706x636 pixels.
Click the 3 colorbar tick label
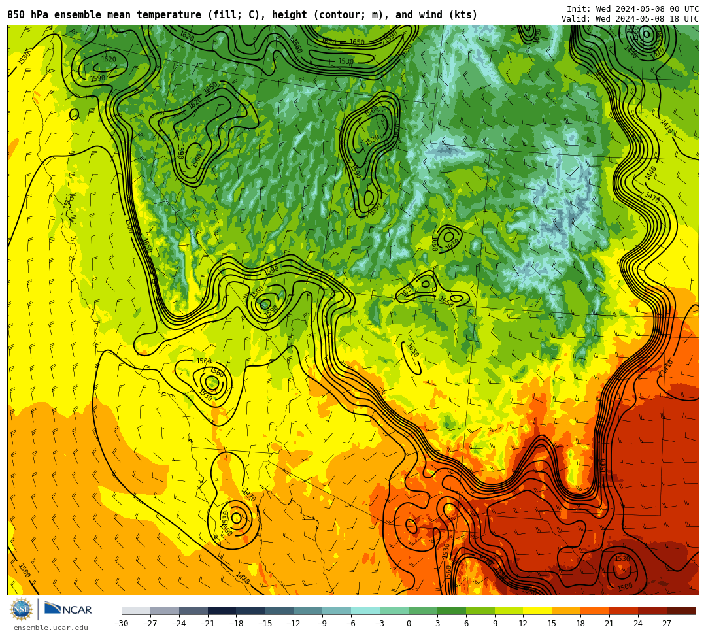click(437, 624)
